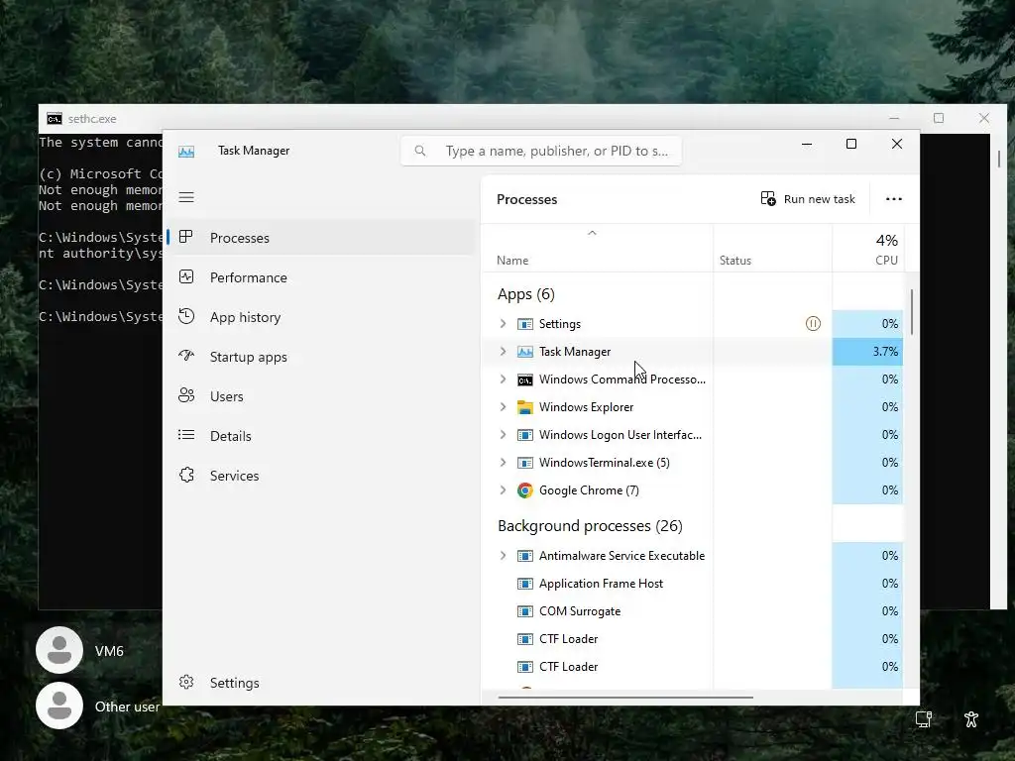This screenshot has height=761, width=1015.
Task: Expand Google Chrome (7) process group
Action: [x=503, y=489]
